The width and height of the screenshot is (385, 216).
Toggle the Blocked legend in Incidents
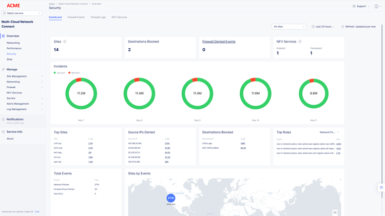click(73, 73)
